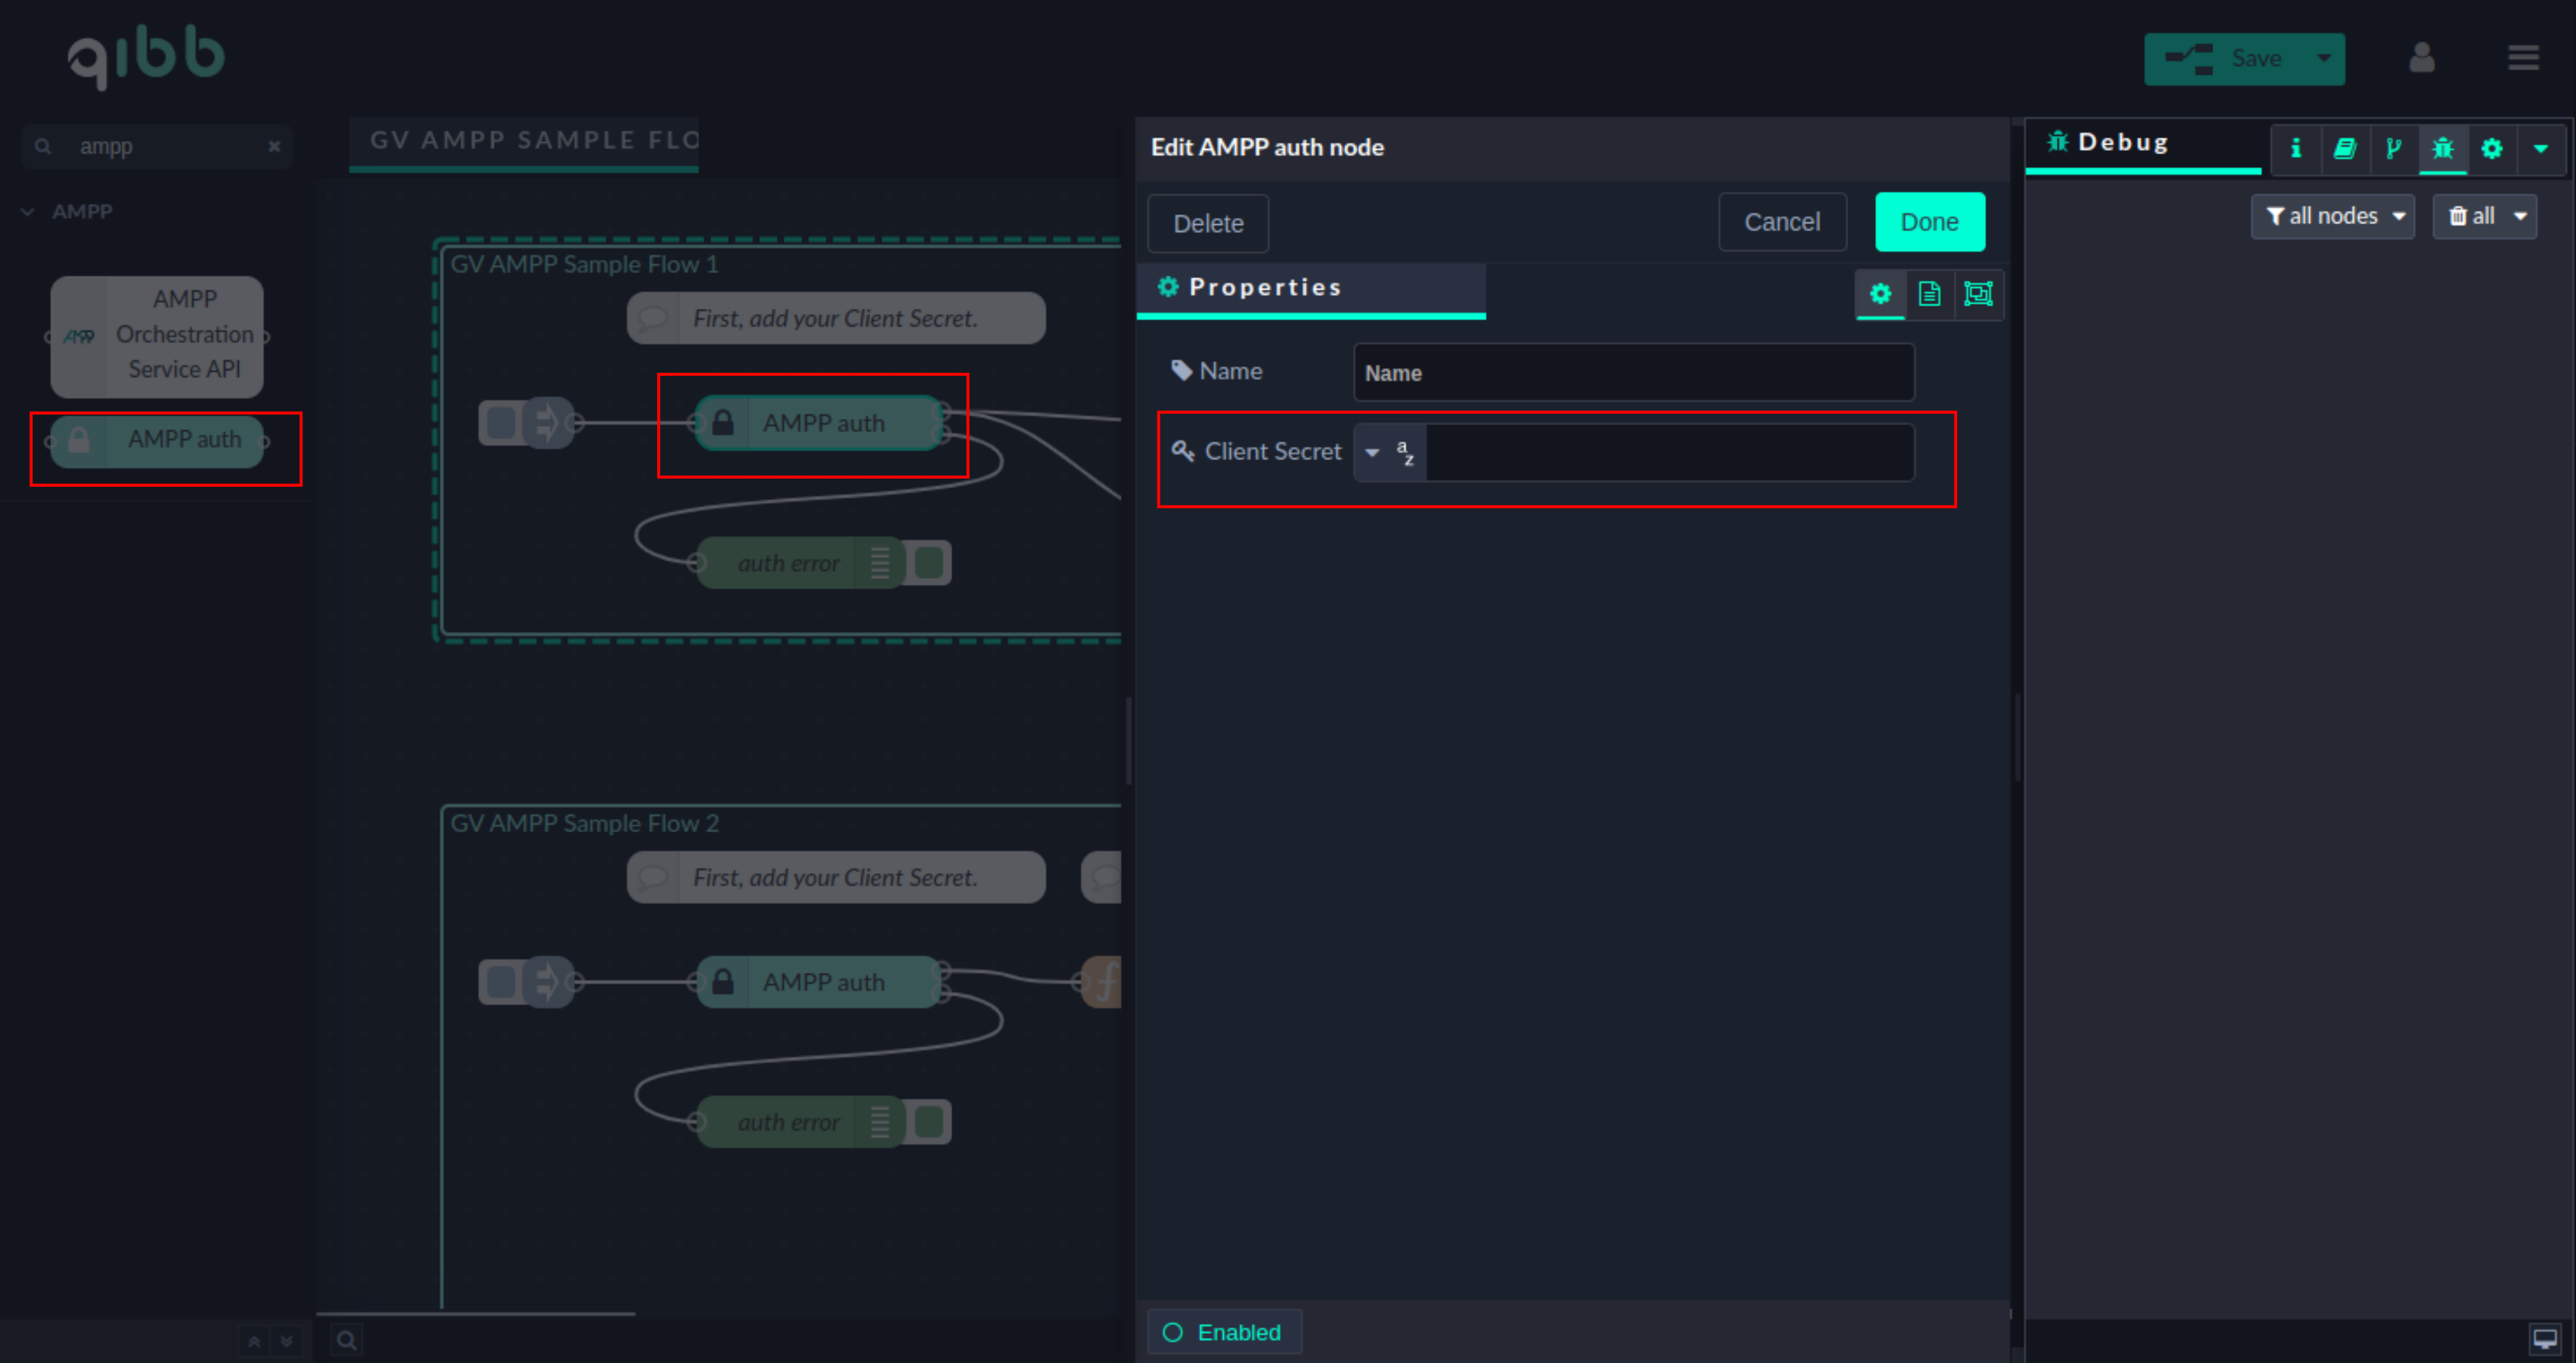Select AMPP auth node in Sample Flow 2
This screenshot has height=1363, width=2576.
click(820, 982)
